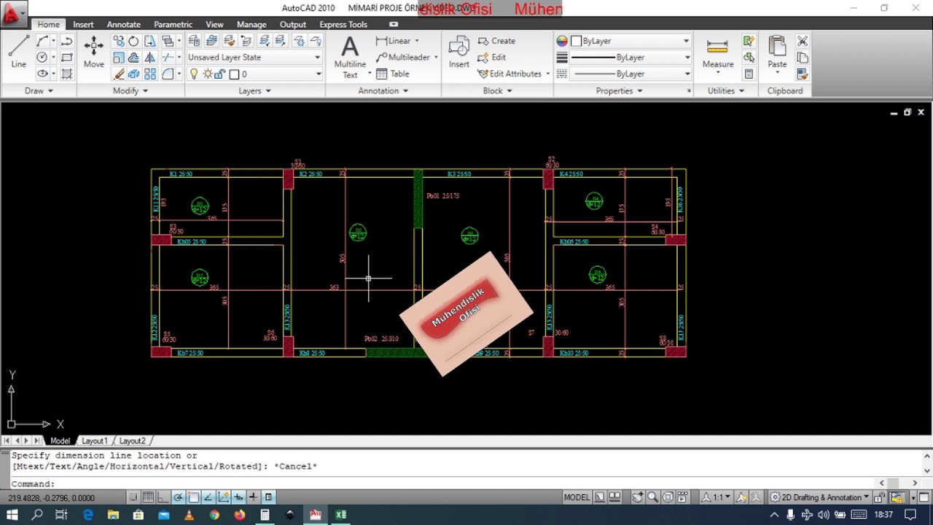Switch to the Insert ribbon tab

(83, 24)
